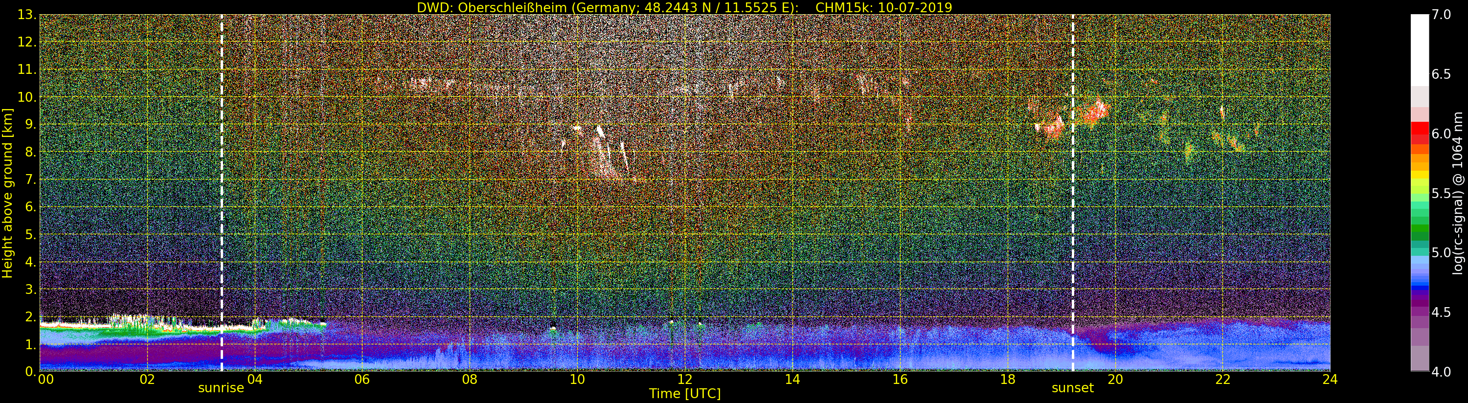Screen dimensions: 1468x403
Task: Click the 'CHM15k: 10-07-2019' title text
Action: click(x=884, y=7)
